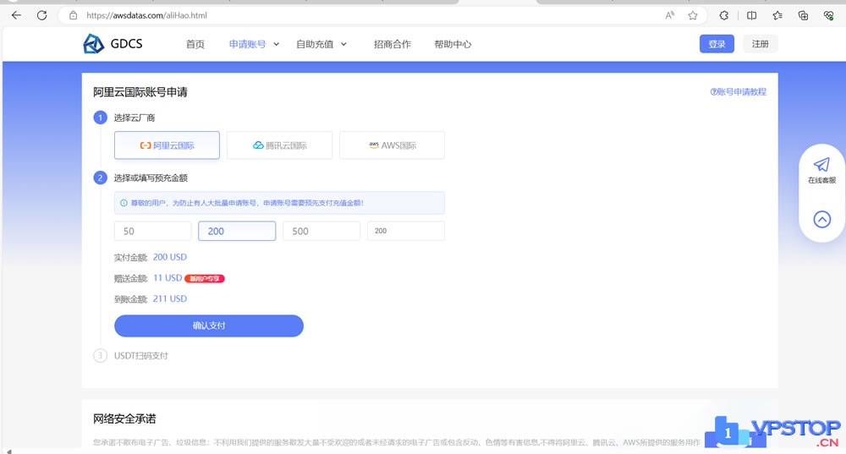The height and width of the screenshot is (454, 846).
Task: Open online customer service telegram icon
Action: 821,165
